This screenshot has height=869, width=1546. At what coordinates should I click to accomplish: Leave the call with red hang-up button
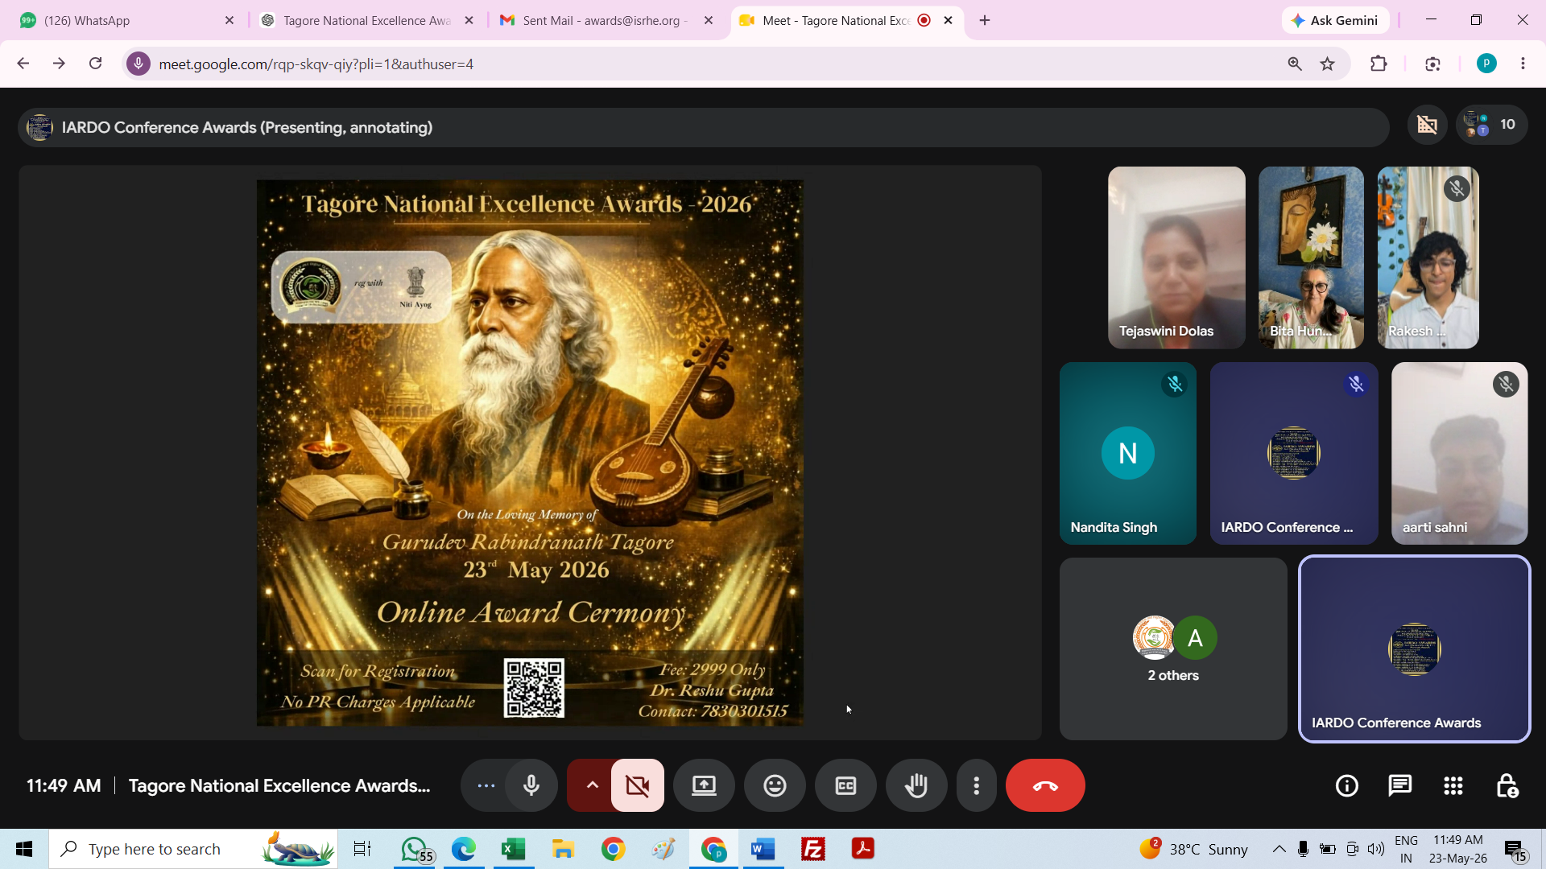click(1045, 785)
